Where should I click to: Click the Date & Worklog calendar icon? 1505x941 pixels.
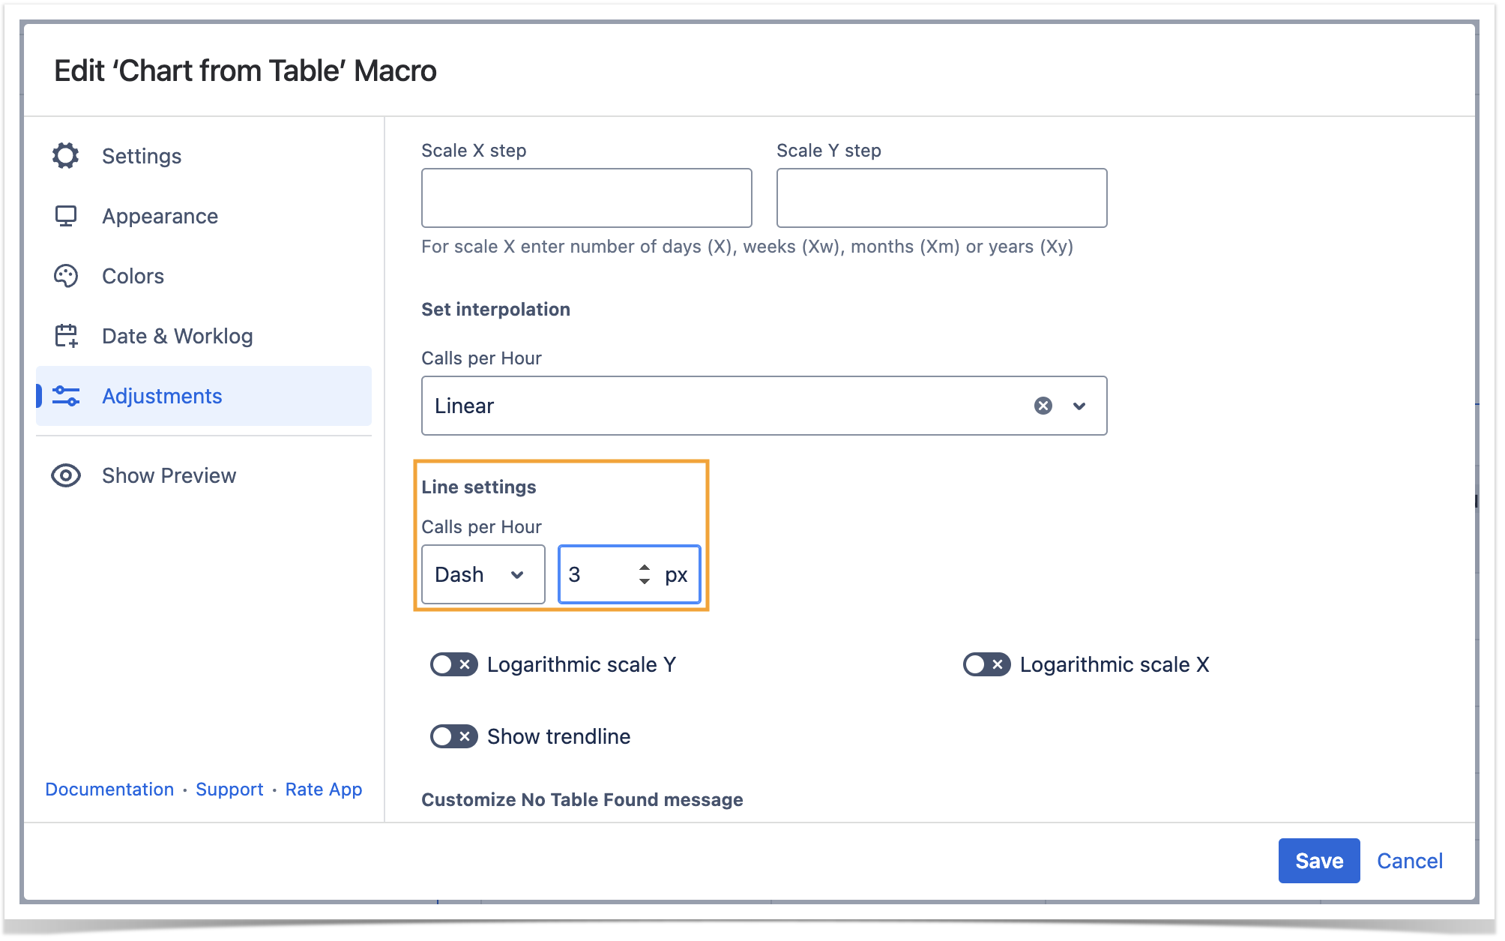[66, 336]
